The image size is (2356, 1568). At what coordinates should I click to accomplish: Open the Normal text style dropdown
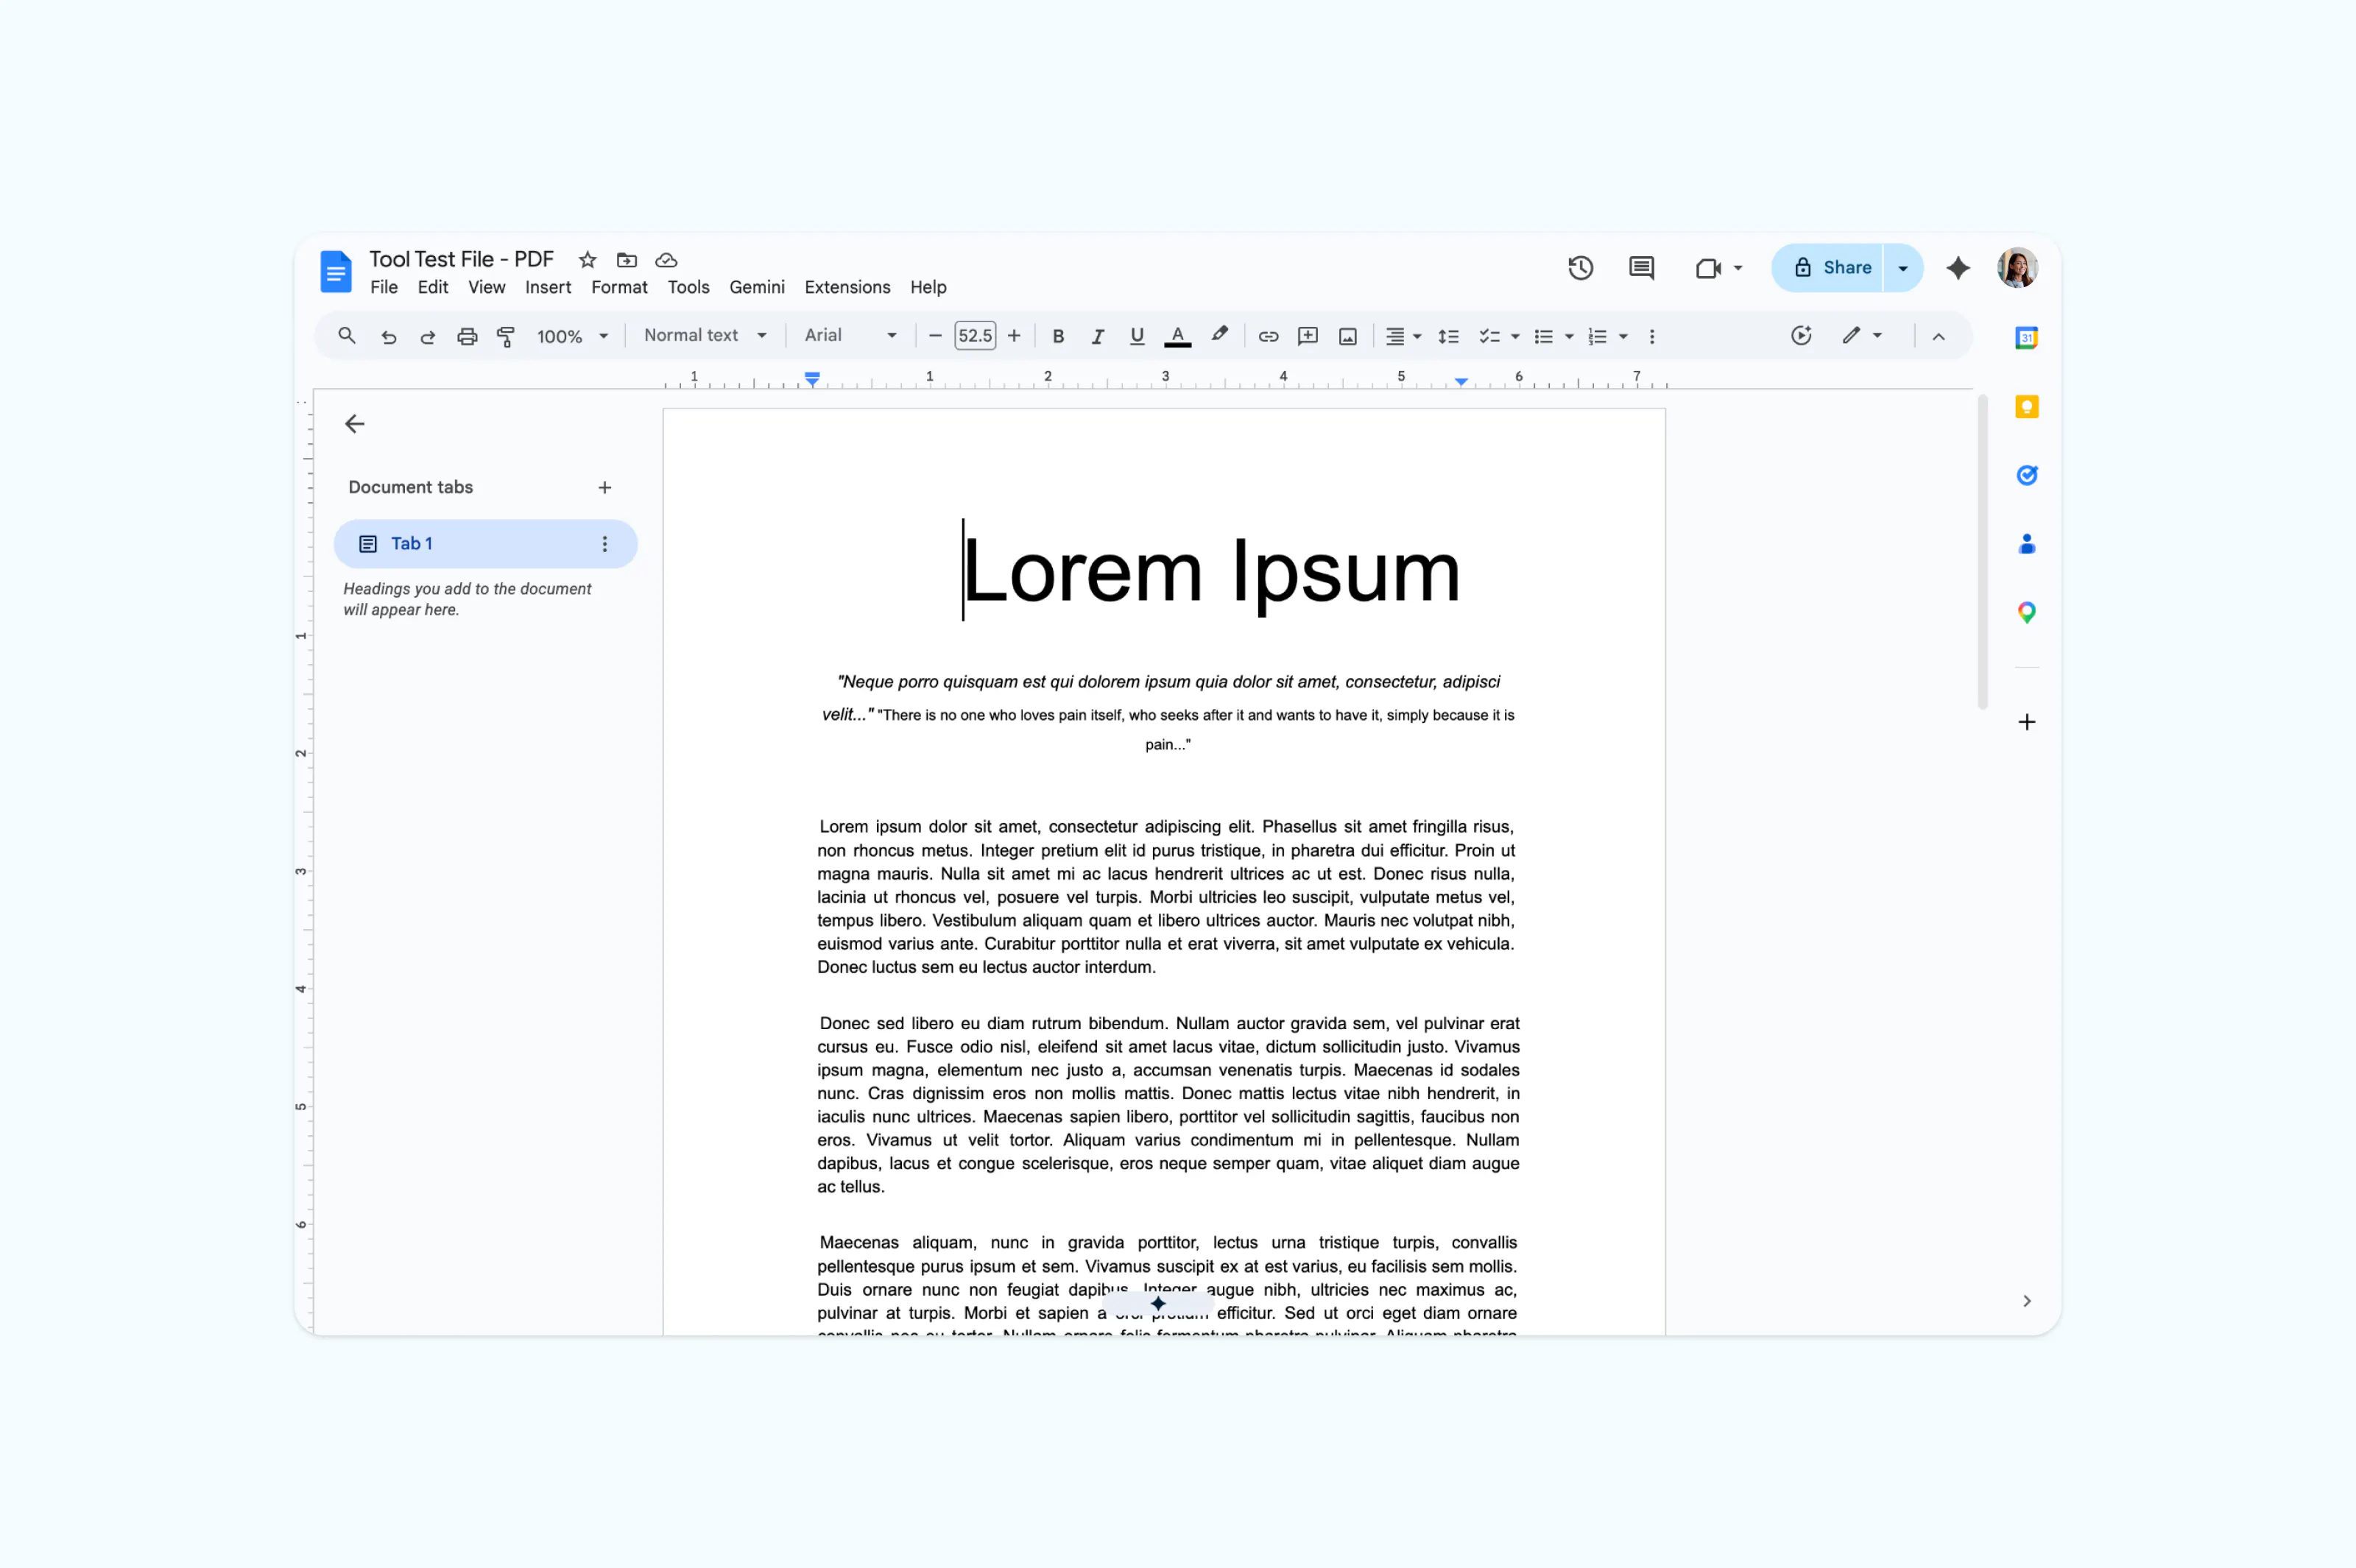coord(705,336)
